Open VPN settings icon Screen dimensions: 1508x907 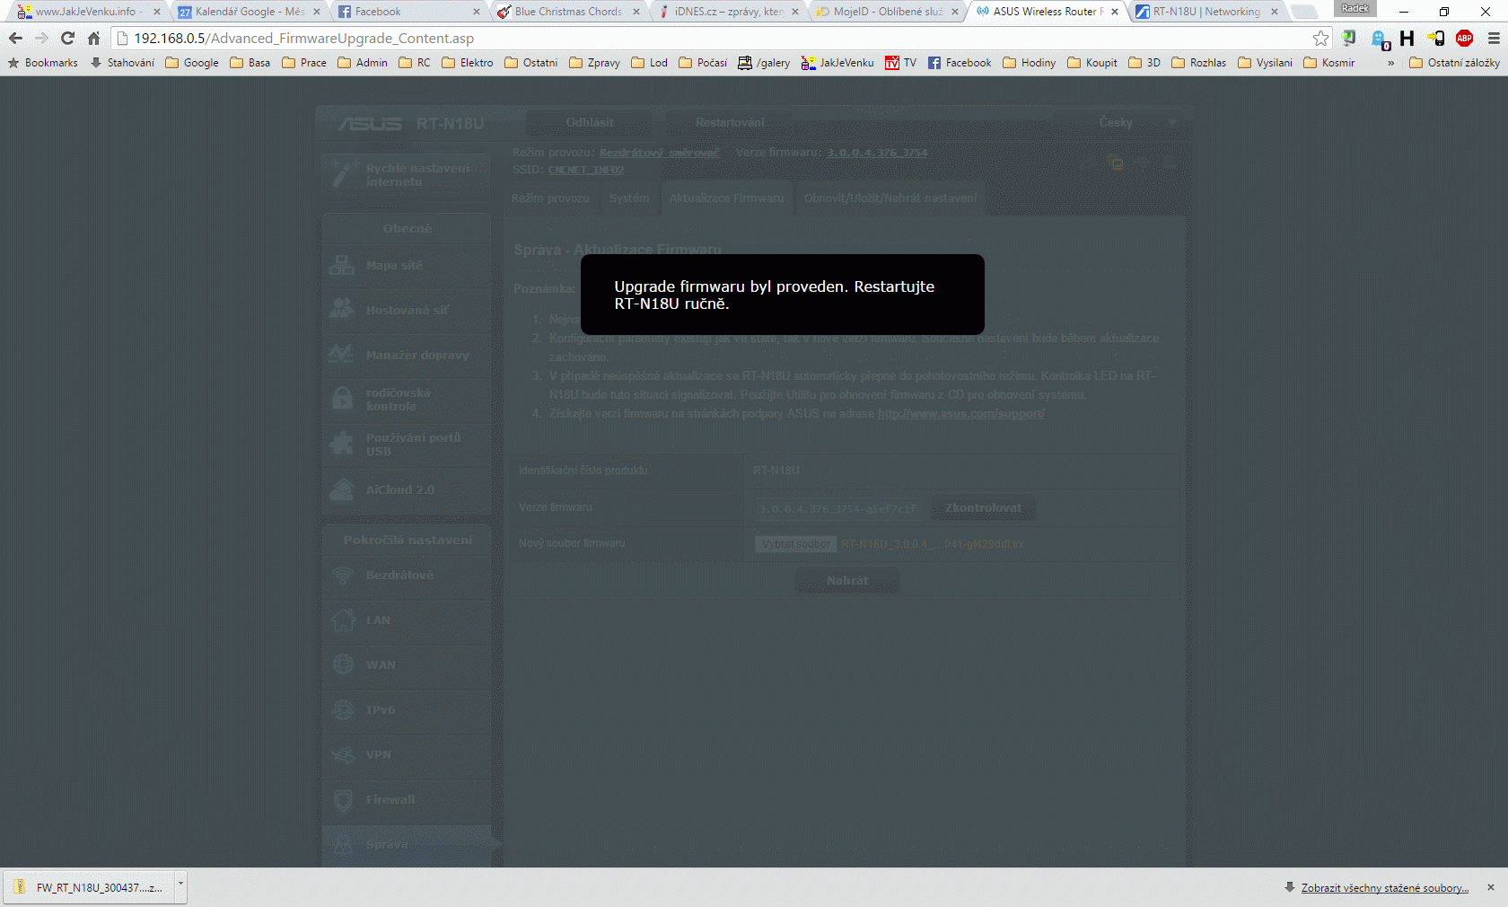(342, 754)
